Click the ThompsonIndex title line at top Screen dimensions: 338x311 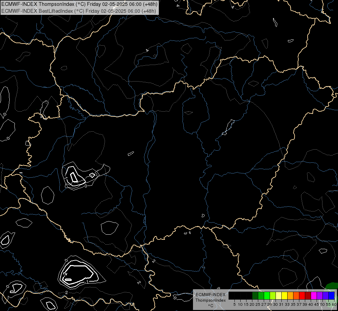tap(79, 4)
